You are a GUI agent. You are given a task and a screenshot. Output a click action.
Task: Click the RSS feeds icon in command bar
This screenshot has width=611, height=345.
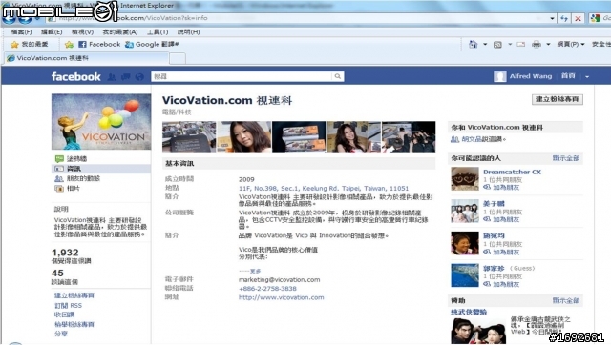click(497, 45)
